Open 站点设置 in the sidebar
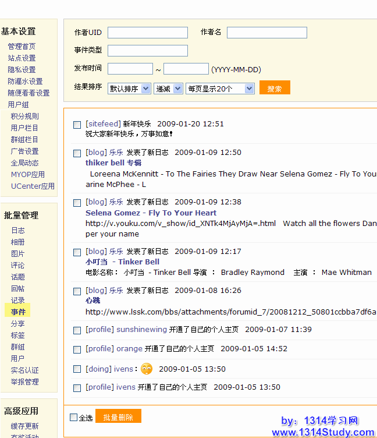This screenshot has height=438, width=377. point(22,58)
